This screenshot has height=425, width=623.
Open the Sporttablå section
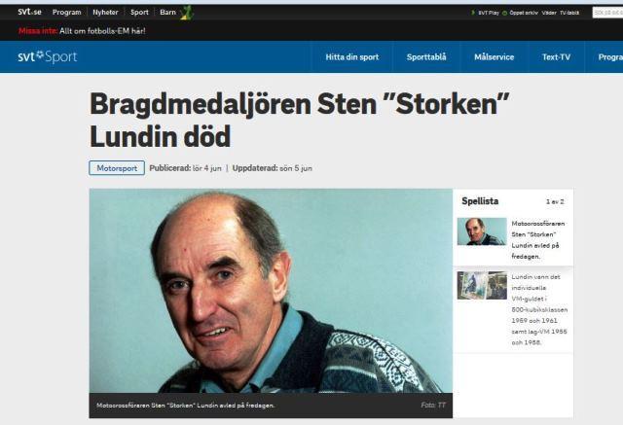pos(426,57)
